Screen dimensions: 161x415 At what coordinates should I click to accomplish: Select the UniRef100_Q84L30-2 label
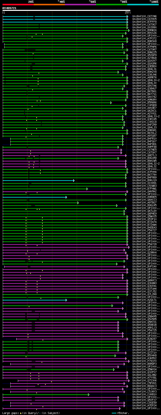[x=146, y=80]
